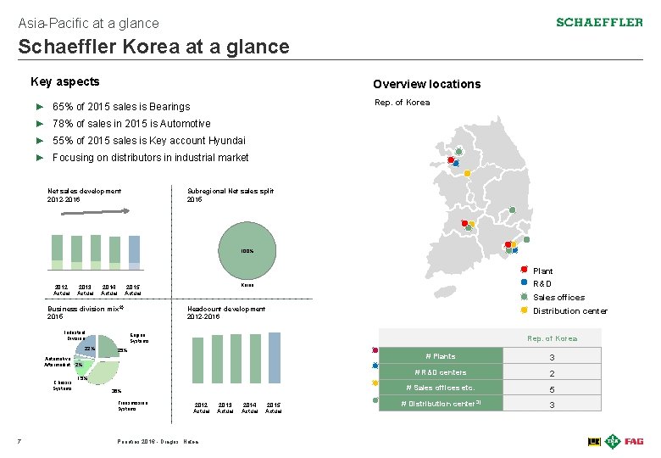Click the 'Distribution center' legend label
This screenshot has width=661, height=458.
pyautogui.click(x=570, y=310)
